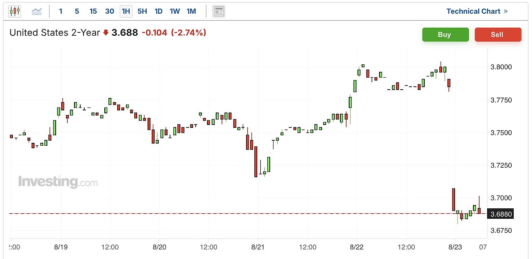Screen dimensions: 532x259
Task: Open the news panel icon in the toolbar
Action: tap(219, 11)
